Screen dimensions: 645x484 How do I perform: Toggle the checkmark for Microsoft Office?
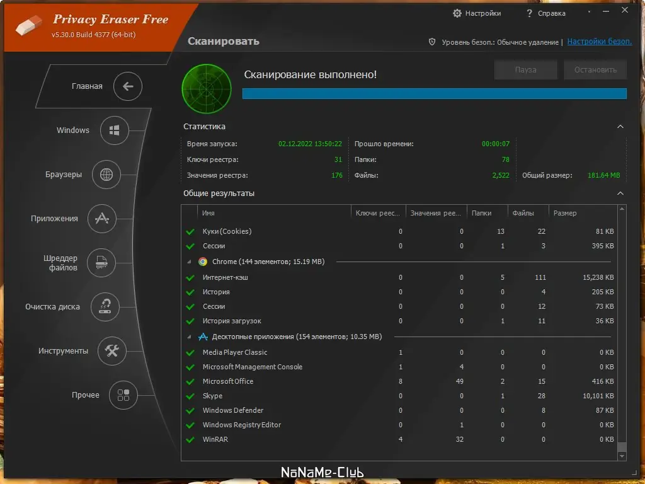pos(190,381)
